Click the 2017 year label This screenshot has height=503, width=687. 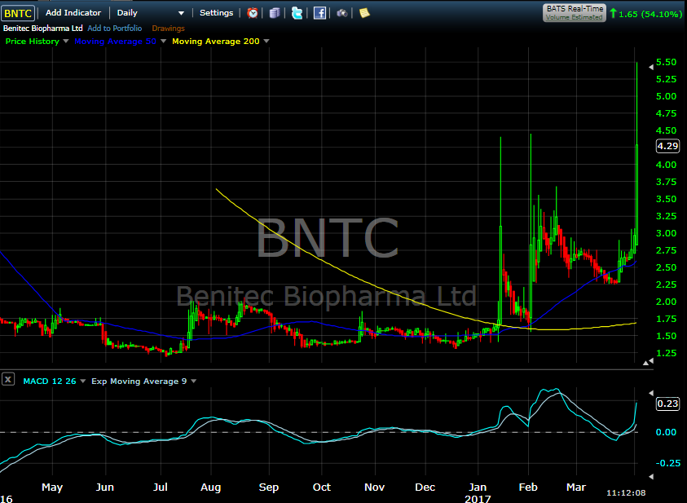478,499
